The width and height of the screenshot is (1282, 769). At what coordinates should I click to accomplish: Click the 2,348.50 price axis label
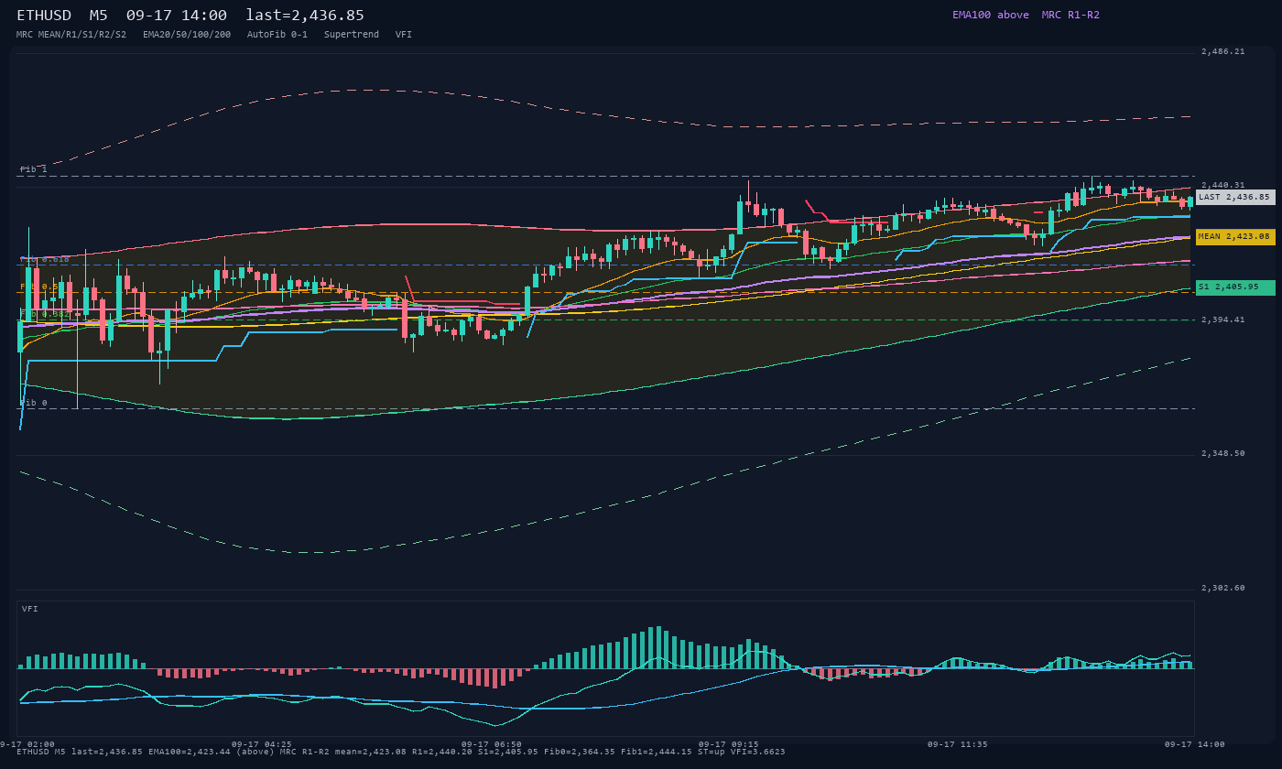[x=1223, y=453]
